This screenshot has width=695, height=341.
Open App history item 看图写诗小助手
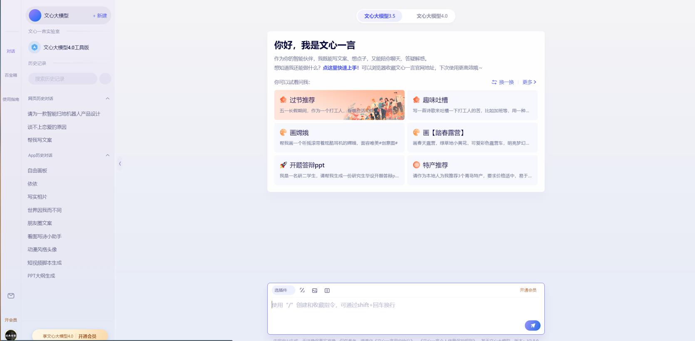point(45,237)
